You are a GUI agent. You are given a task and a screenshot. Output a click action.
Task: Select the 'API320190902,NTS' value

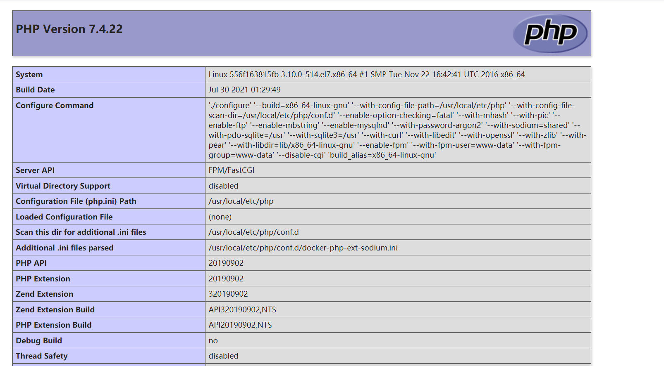pyautogui.click(x=242, y=309)
